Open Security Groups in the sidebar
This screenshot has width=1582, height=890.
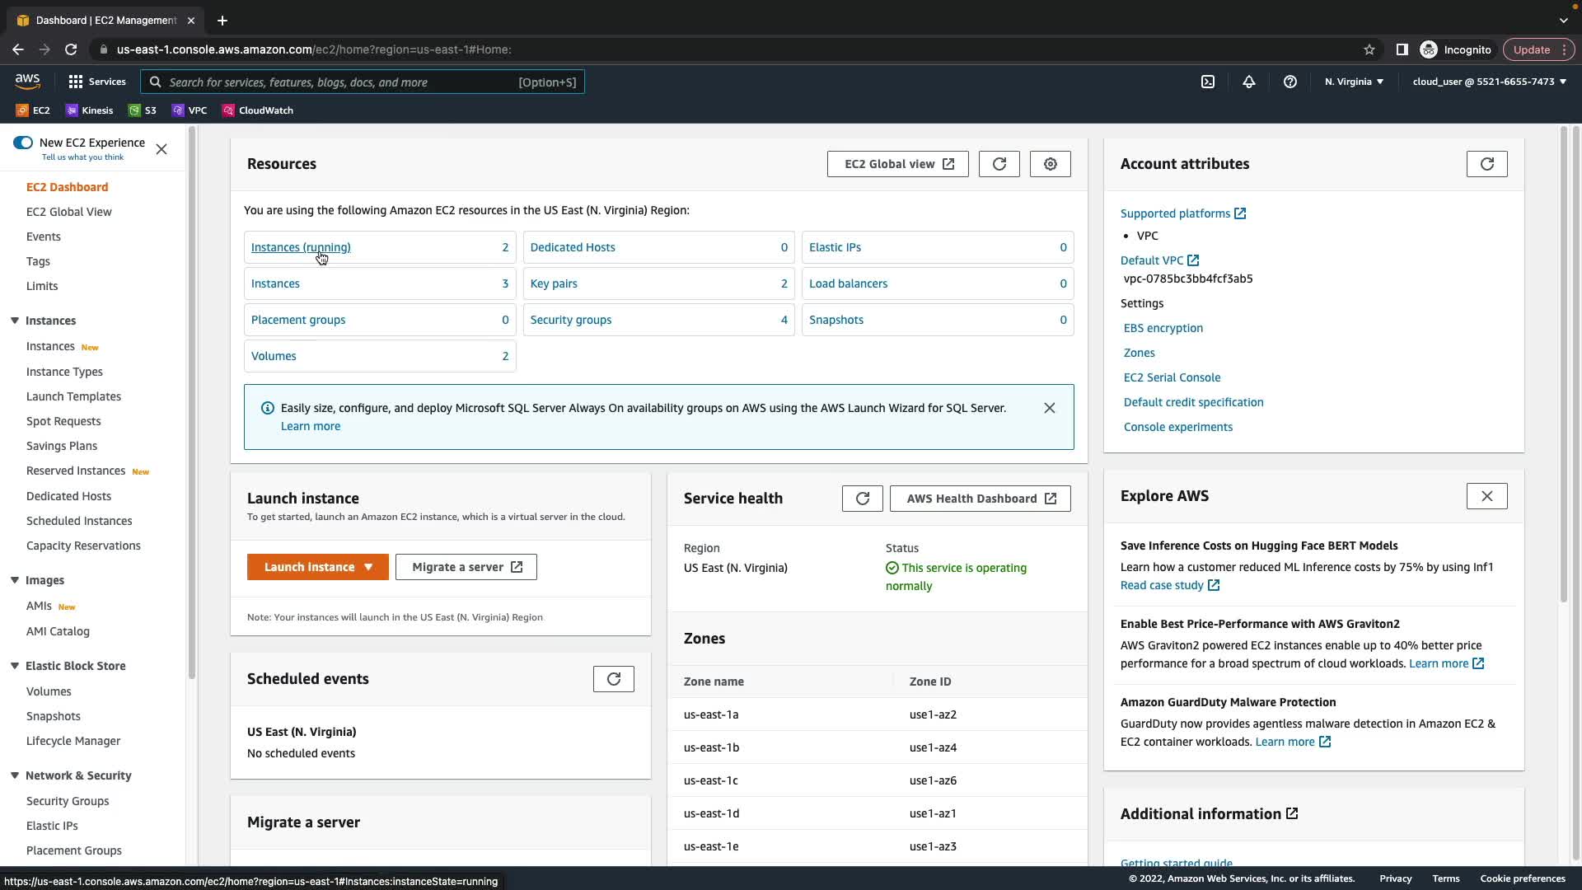tap(68, 801)
